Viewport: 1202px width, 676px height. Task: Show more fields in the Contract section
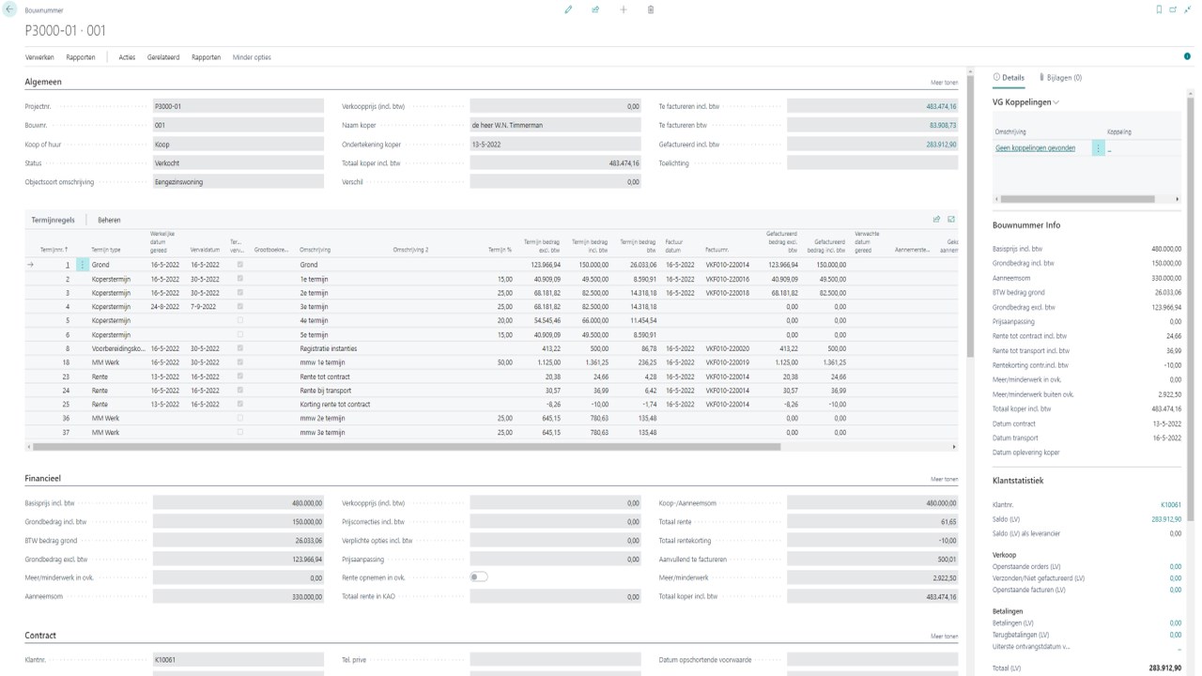click(944, 636)
